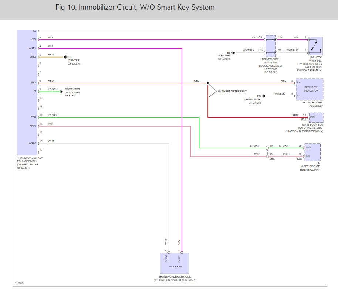Click the 'EFIO' pin label
Image resolution: width=338 pixels, height=292 pixels.
point(33,126)
